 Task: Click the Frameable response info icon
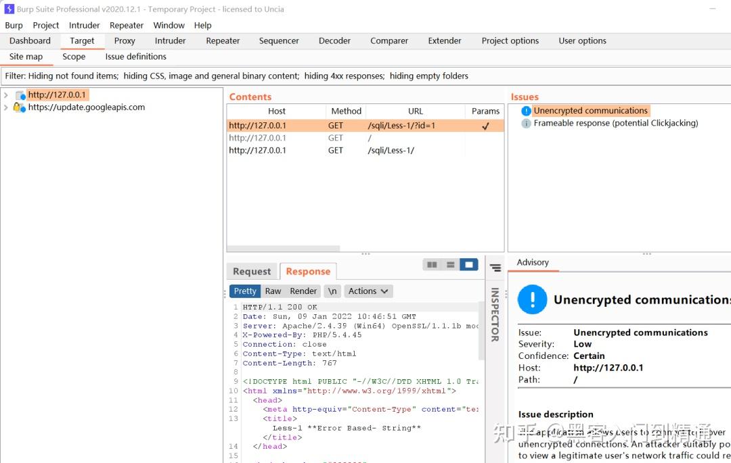point(526,124)
